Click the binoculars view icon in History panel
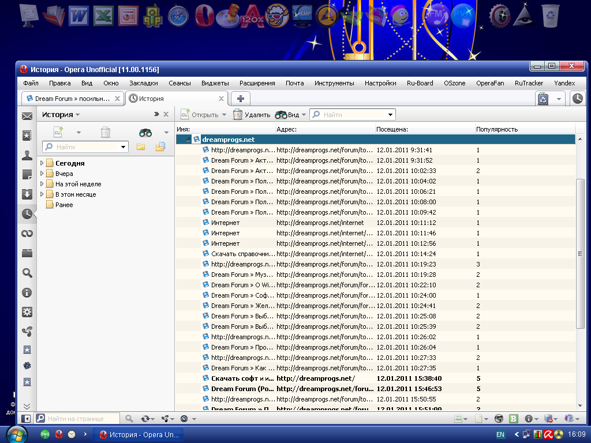 point(145,133)
